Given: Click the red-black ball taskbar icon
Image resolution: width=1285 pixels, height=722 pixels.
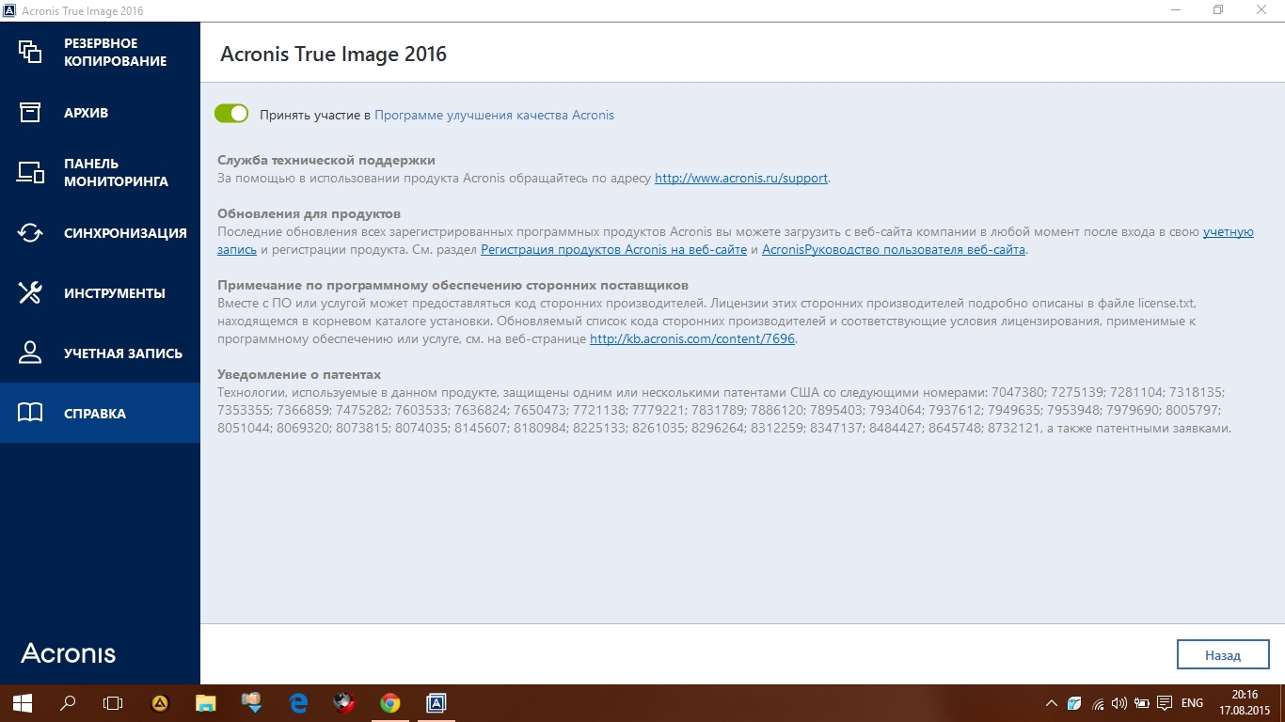Looking at the screenshot, I should point(344,702).
